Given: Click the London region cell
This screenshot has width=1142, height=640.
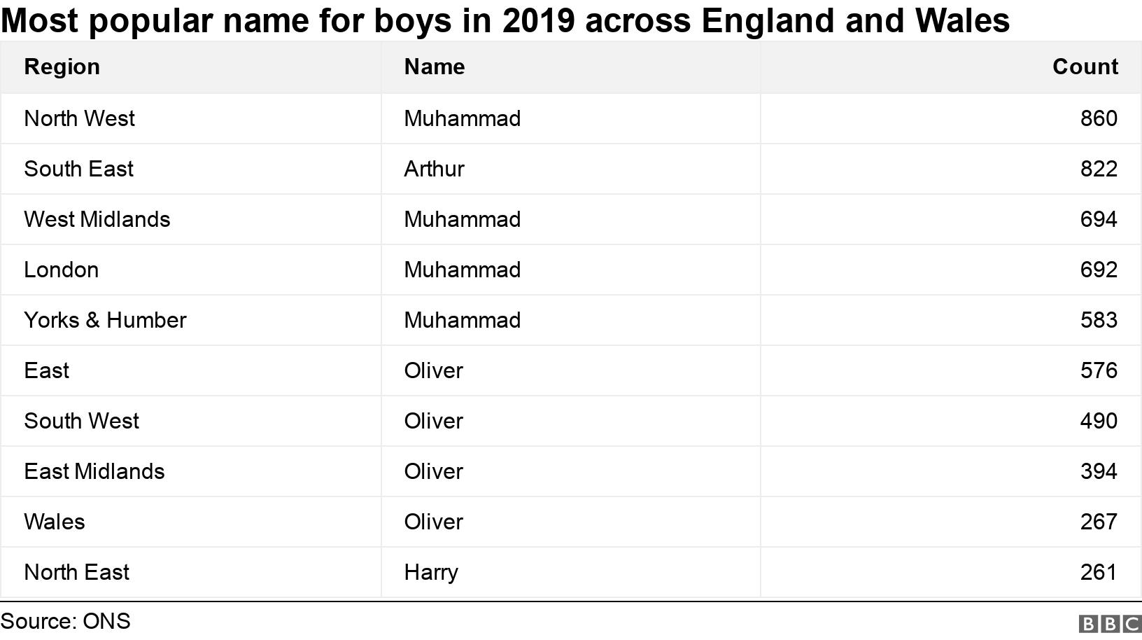Looking at the screenshot, I should coord(61,270).
